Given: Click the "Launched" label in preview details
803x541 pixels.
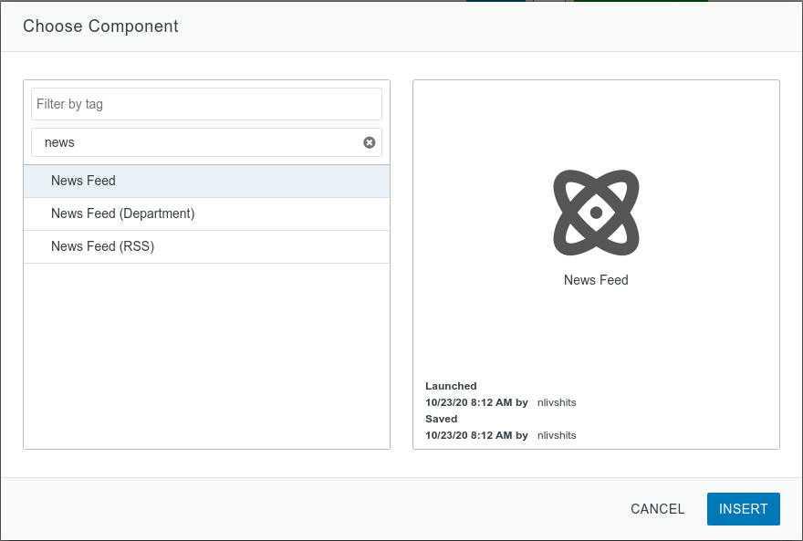Looking at the screenshot, I should [451, 386].
